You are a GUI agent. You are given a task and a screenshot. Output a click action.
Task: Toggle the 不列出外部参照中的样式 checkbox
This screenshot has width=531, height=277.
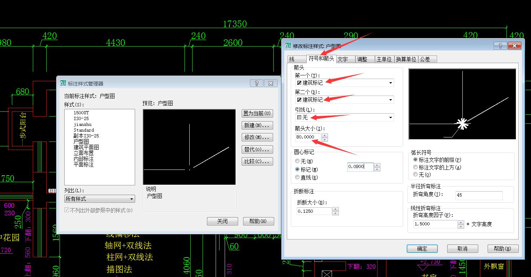tap(67, 210)
